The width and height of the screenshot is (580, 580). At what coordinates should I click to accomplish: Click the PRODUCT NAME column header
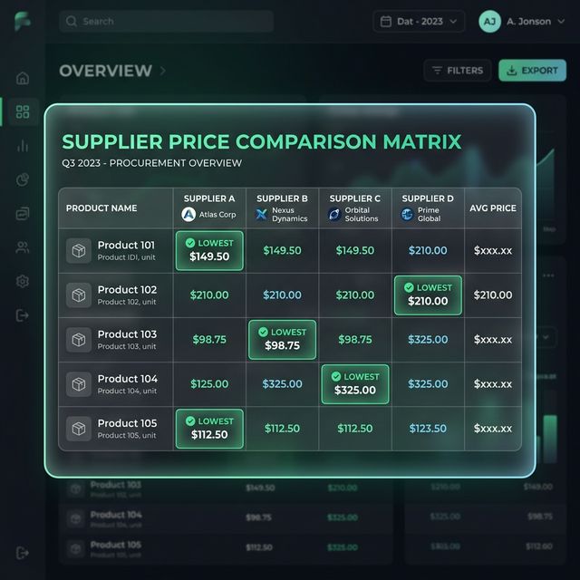101,208
